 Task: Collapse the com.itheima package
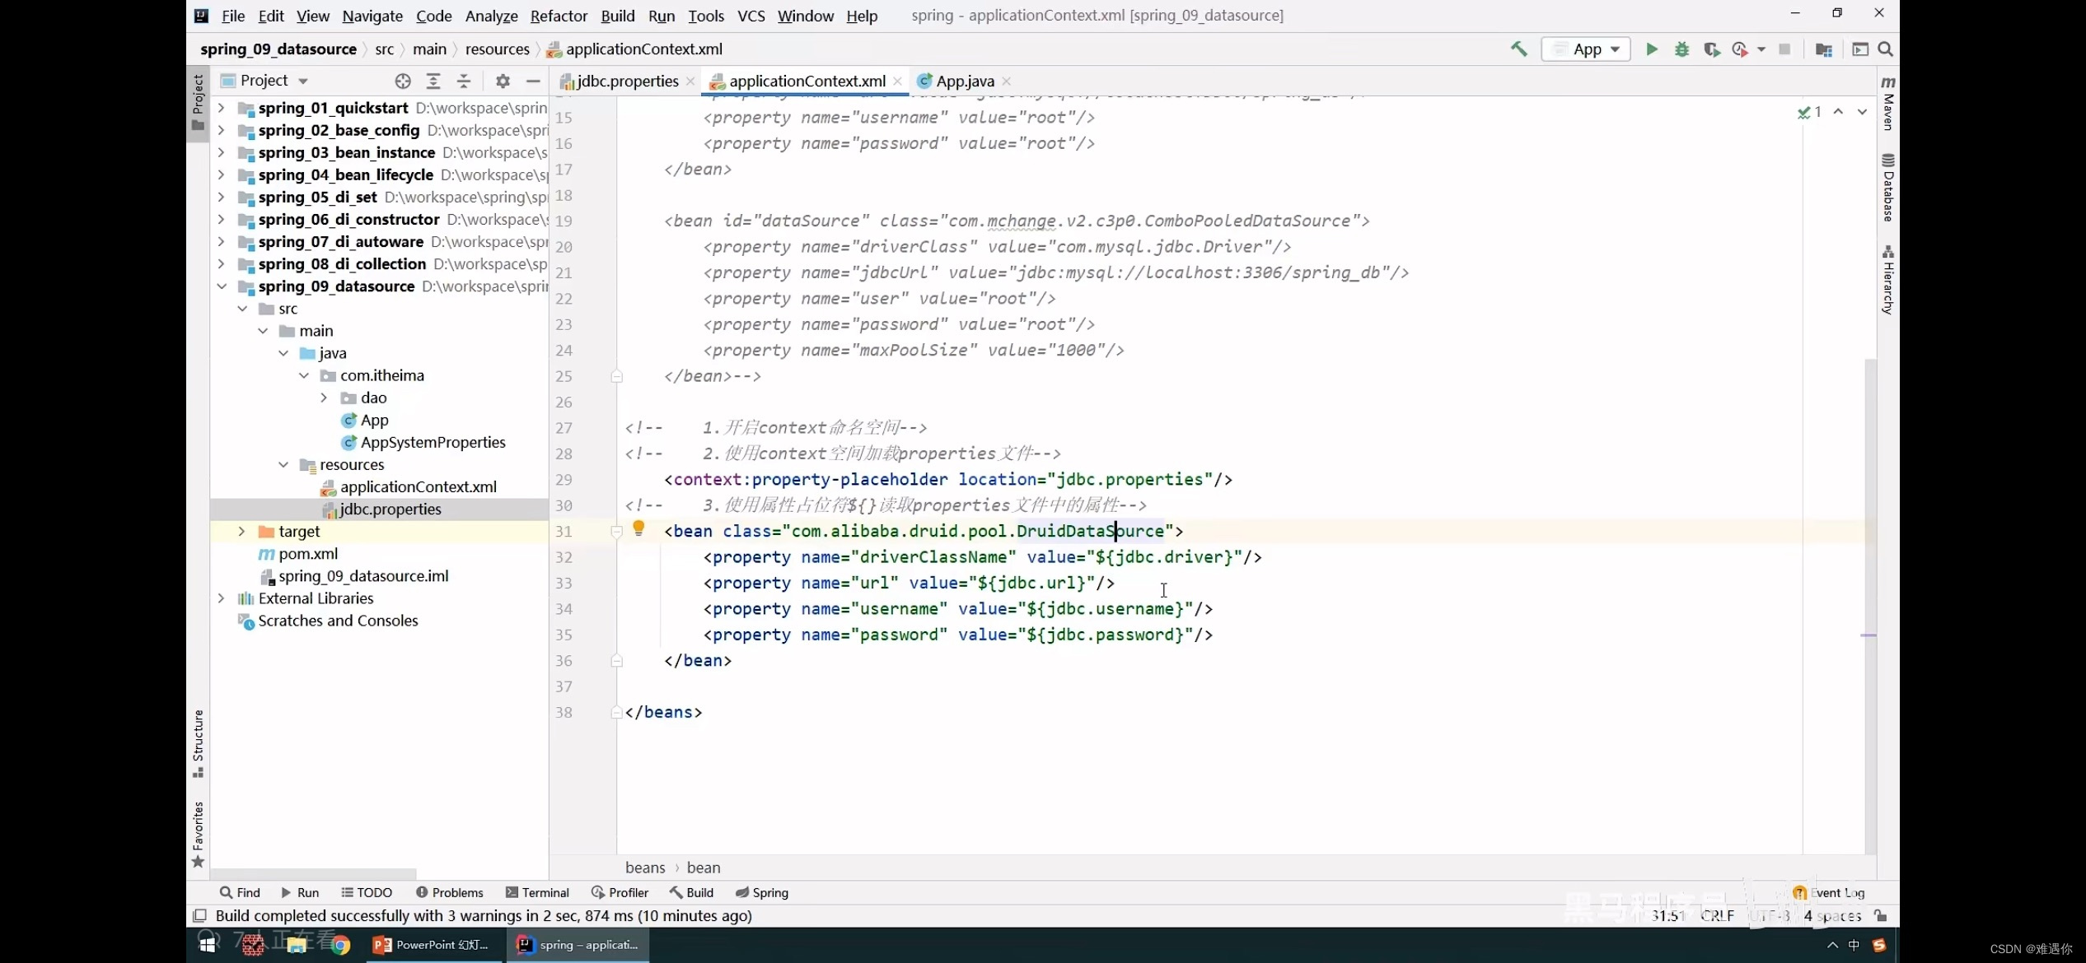pos(303,375)
